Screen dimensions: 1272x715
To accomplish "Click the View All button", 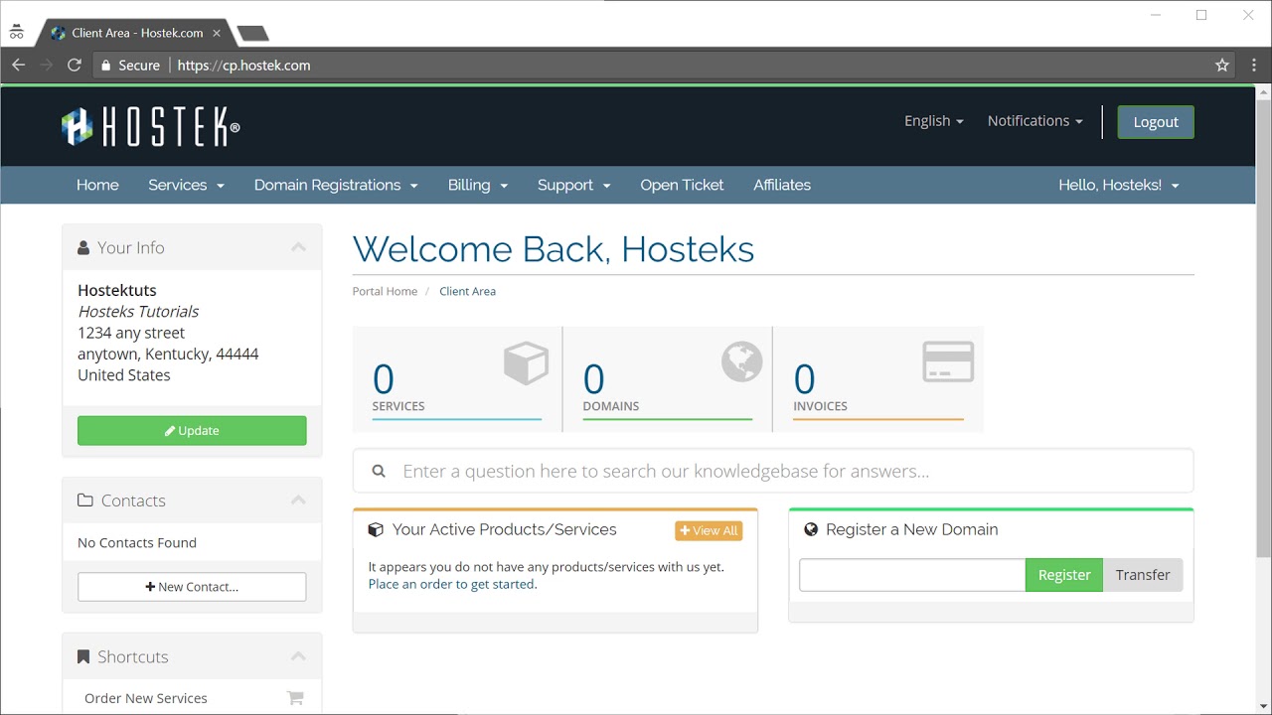I will pos(709,531).
